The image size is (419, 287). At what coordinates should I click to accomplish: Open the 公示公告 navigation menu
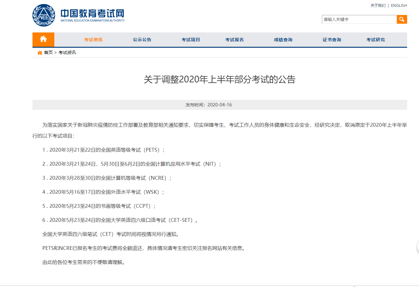(x=142, y=40)
